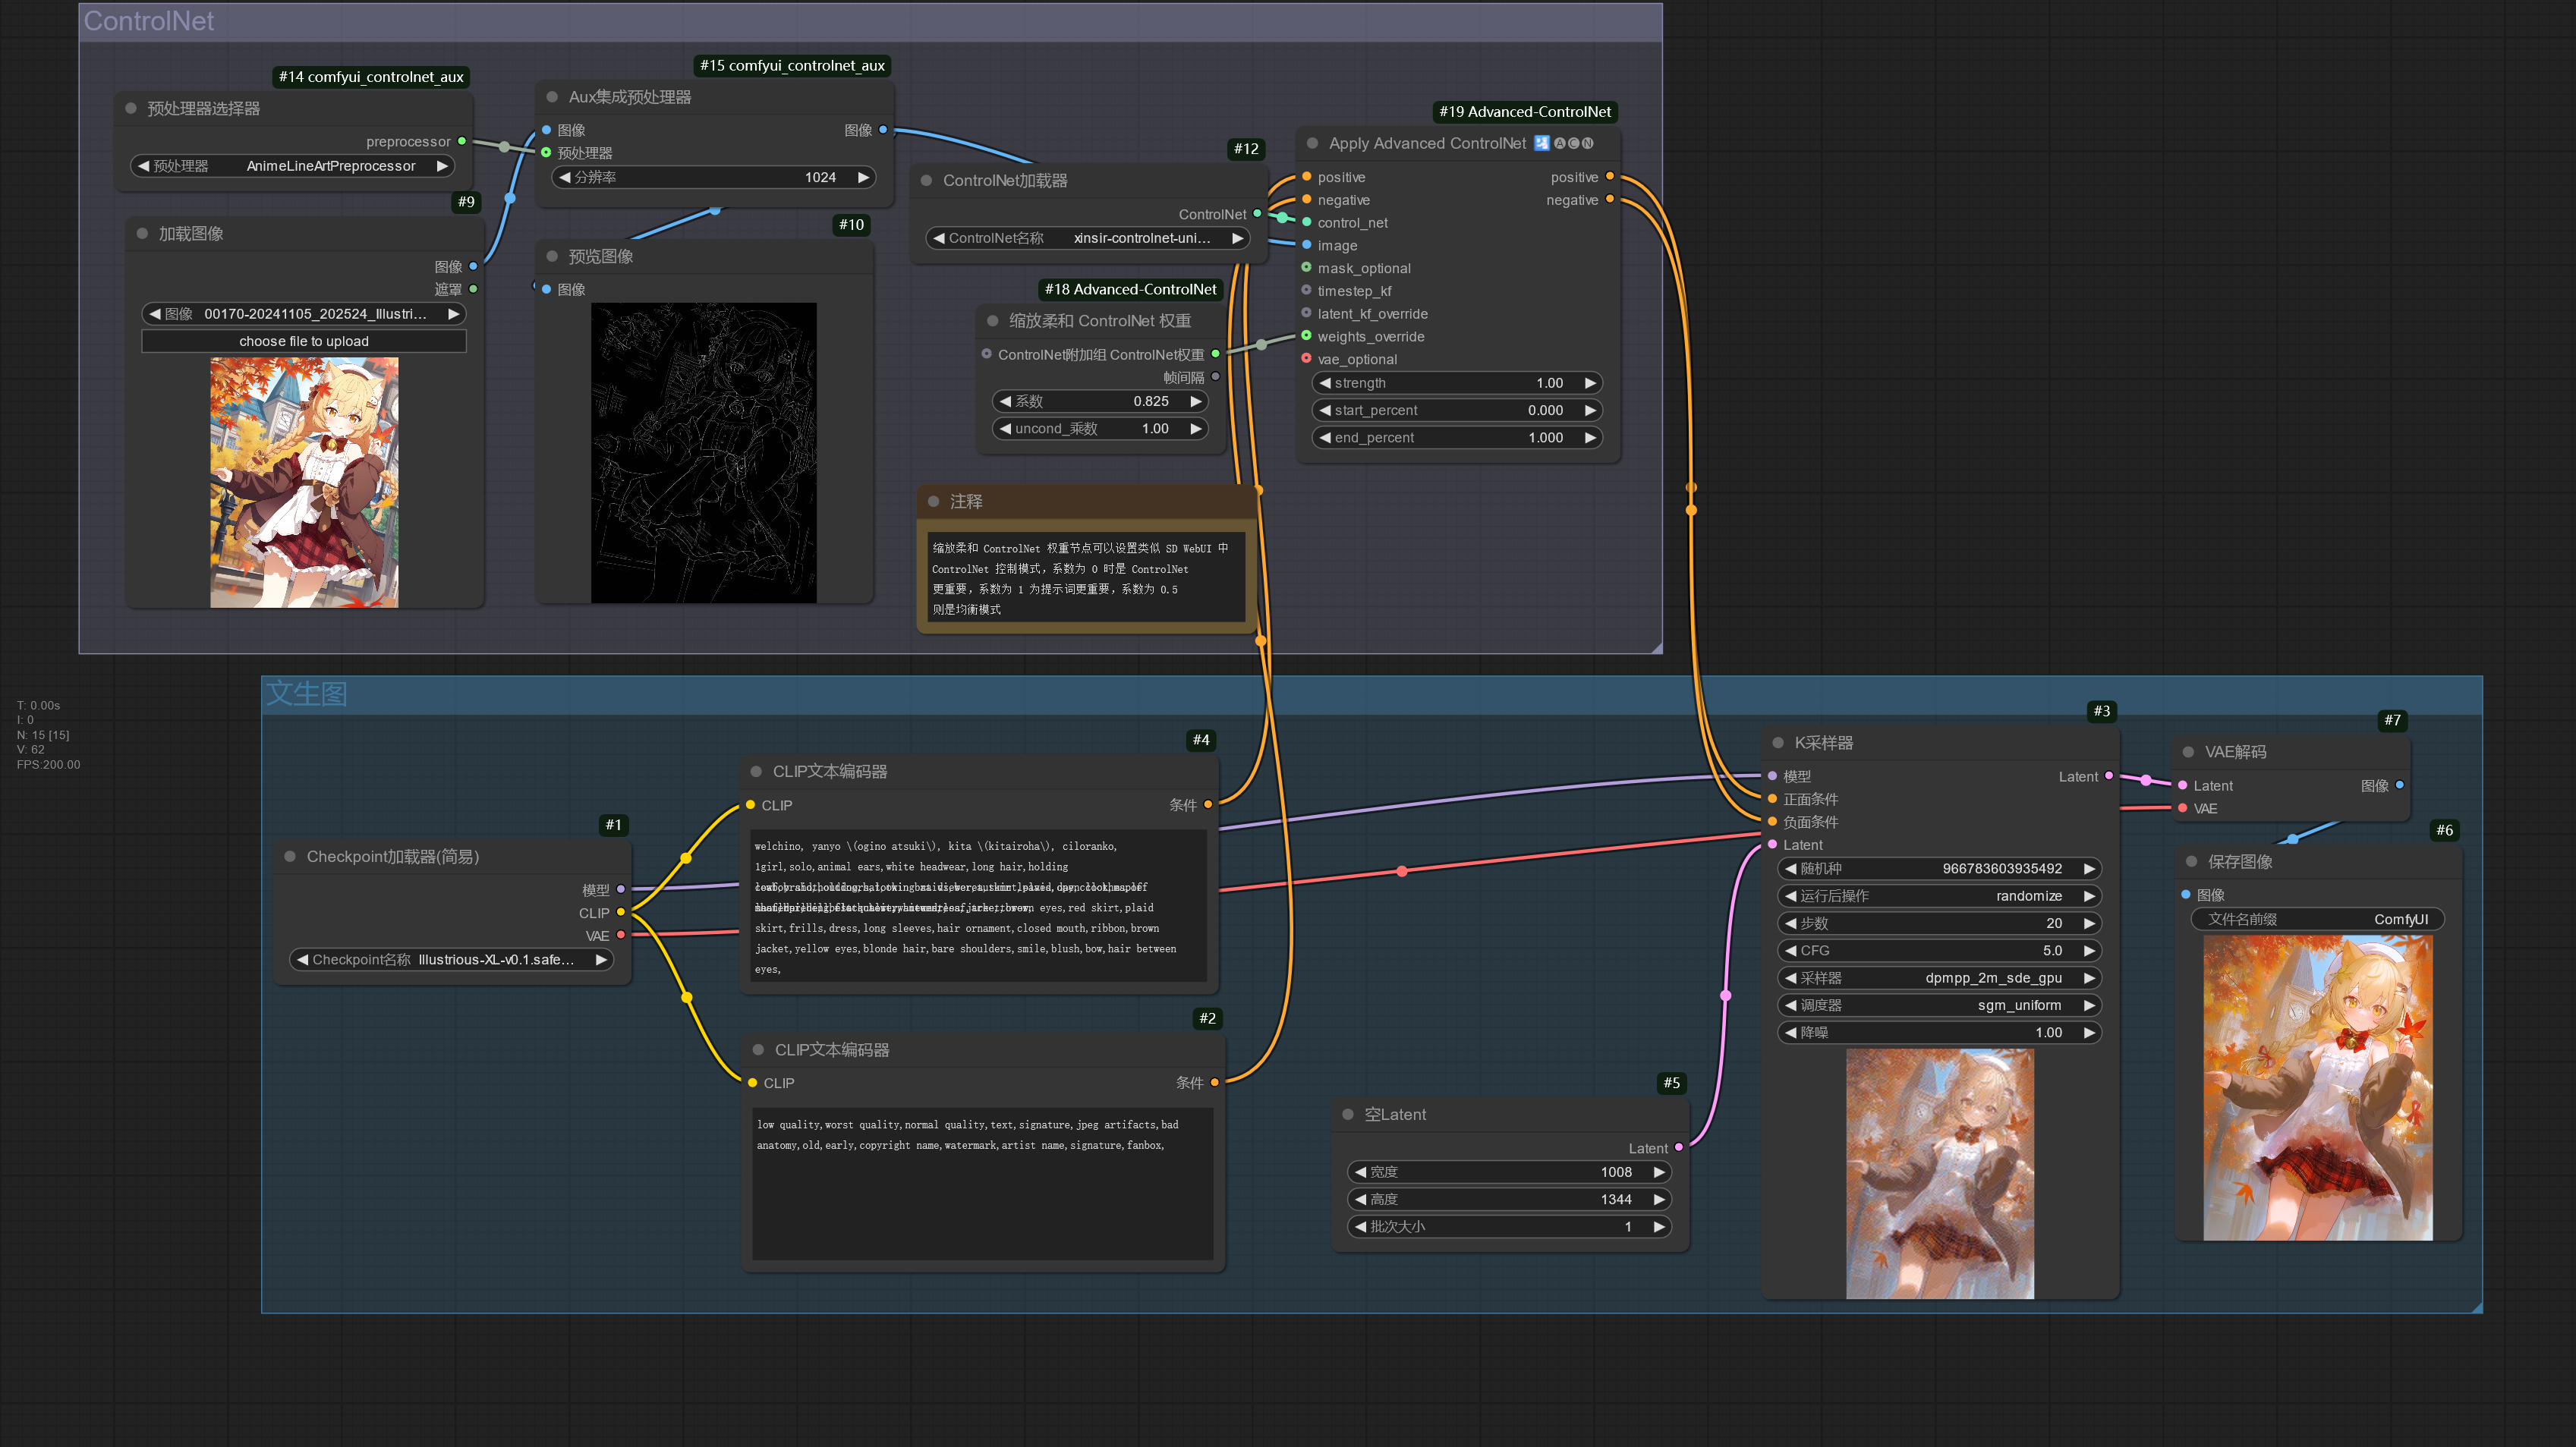Toggle collapse dot of Checkpoint加载器 node

pos(290,857)
